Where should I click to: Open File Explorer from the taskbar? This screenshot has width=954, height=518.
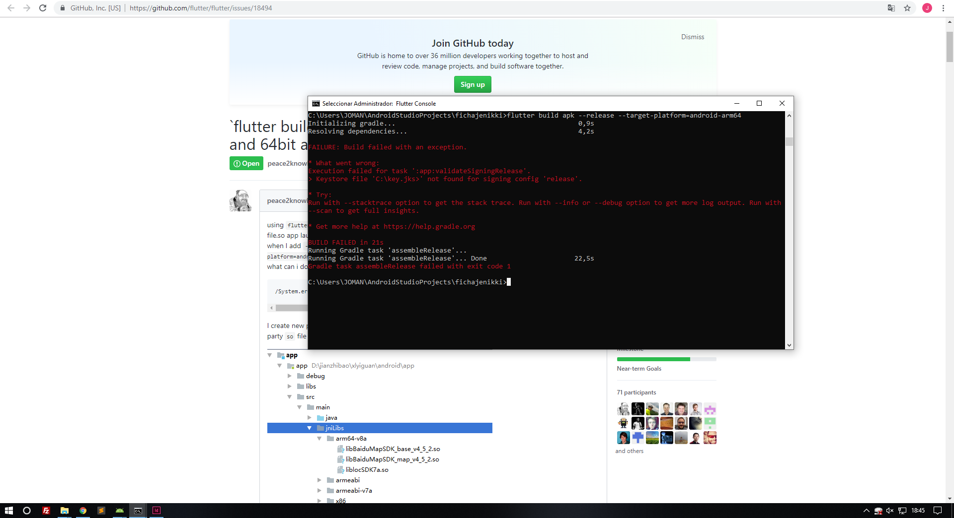click(x=65, y=511)
